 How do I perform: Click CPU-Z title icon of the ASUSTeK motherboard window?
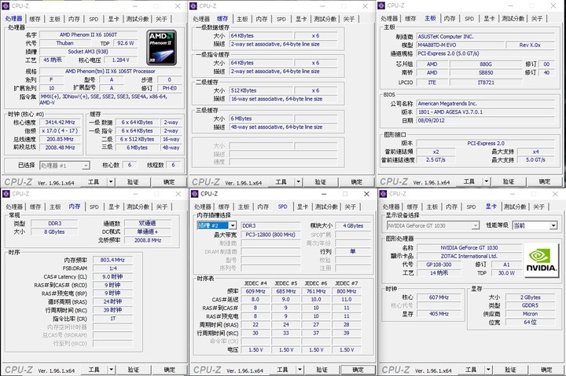pos(381,5)
